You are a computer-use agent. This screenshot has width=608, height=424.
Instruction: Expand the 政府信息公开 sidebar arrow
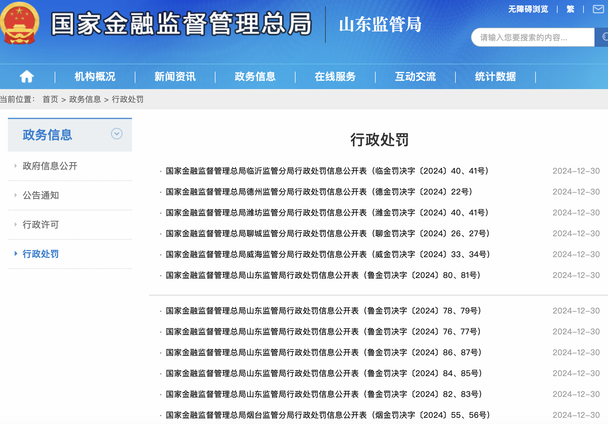tap(16, 166)
